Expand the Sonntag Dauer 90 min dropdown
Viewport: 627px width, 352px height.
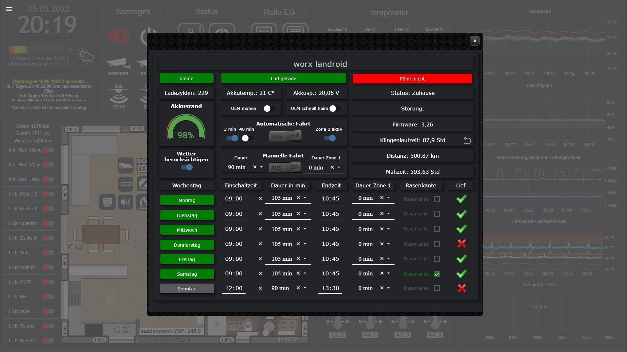(x=305, y=288)
